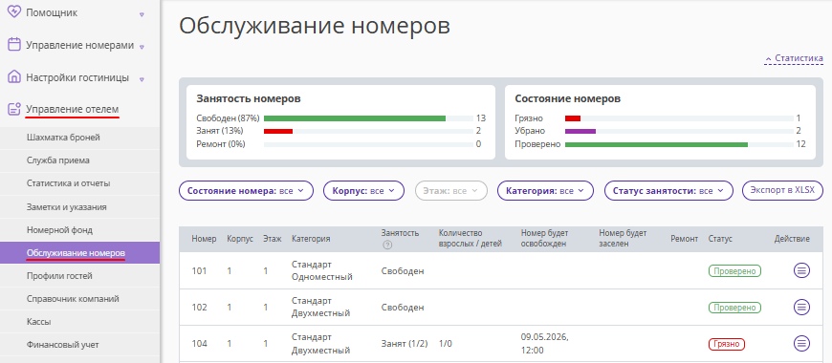
Task: Open action menu icon for room 101
Action: point(801,270)
